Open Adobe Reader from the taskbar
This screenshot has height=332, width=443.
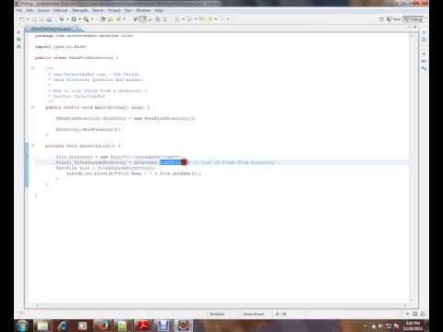pyautogui.click(x=143, y=326)
